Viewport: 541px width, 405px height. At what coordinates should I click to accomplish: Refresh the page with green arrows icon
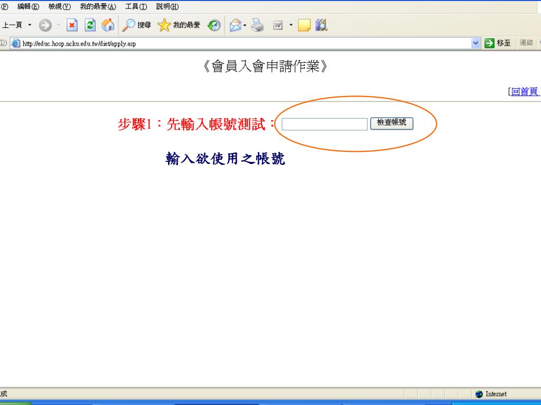point(90,25)
